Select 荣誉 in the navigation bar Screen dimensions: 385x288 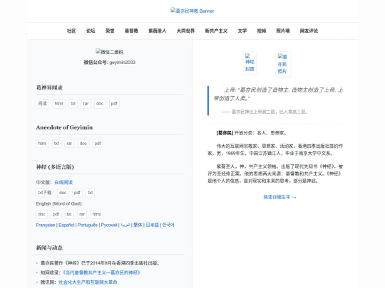[110, 31]
